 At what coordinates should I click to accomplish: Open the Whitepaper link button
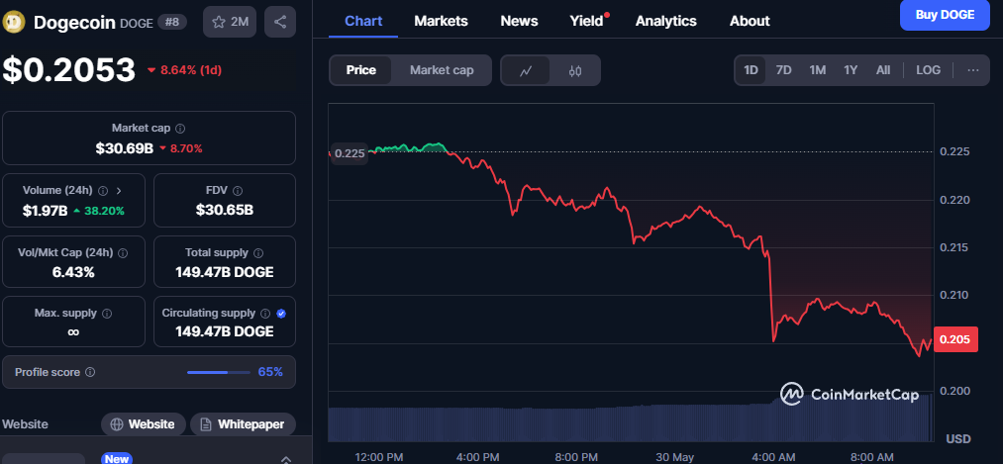(x=243, y=424)
